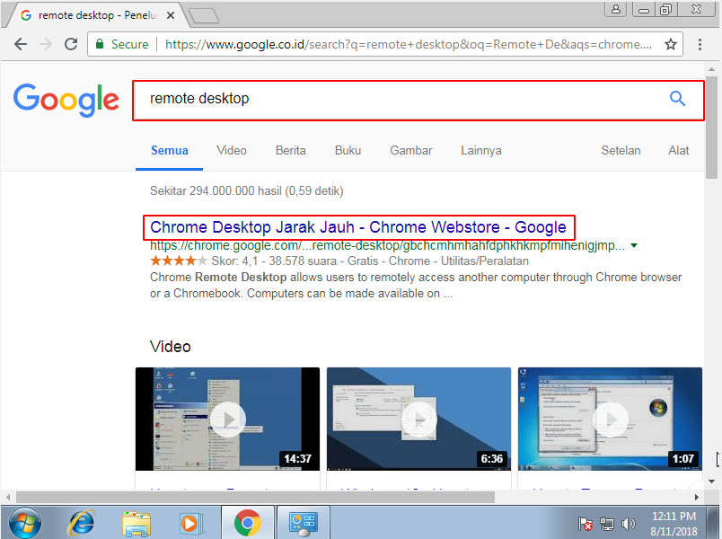Screen dimensions: 722x539
Task: Open the control panel taskbar item
Action: pos(304,523)
